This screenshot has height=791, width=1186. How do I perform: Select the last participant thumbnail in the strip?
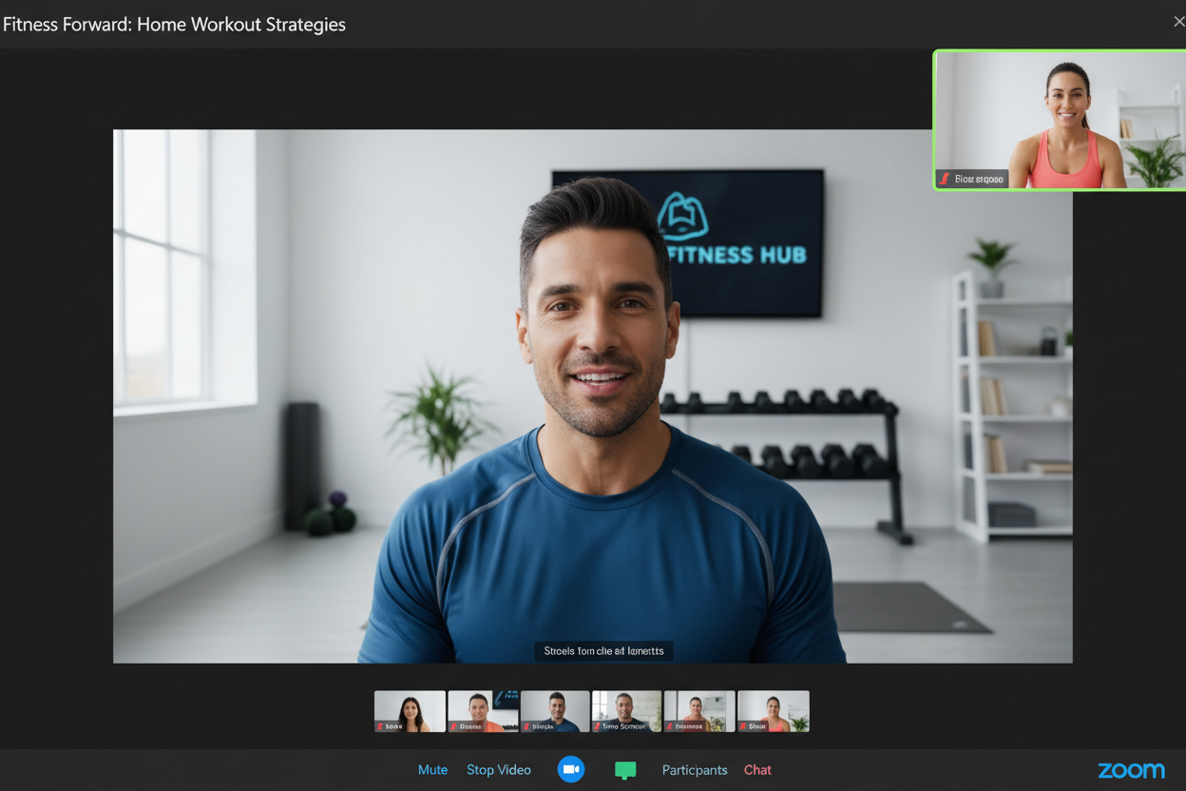coord(774,710)
